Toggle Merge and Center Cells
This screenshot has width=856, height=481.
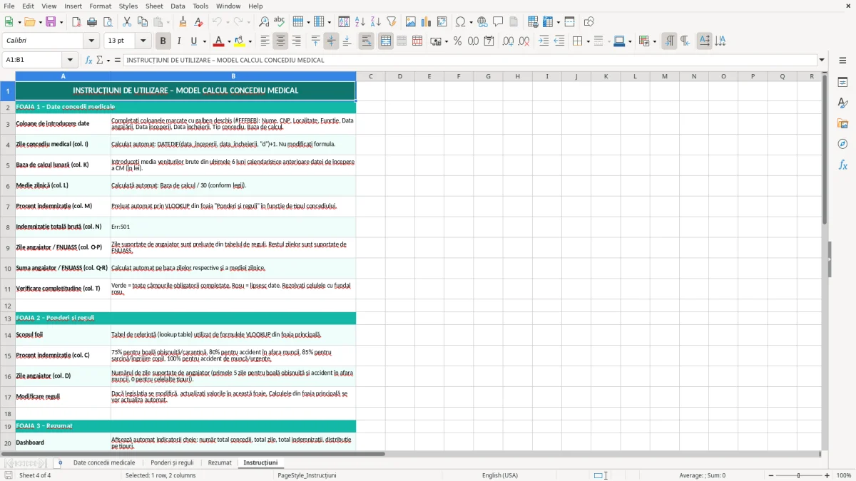386,41
